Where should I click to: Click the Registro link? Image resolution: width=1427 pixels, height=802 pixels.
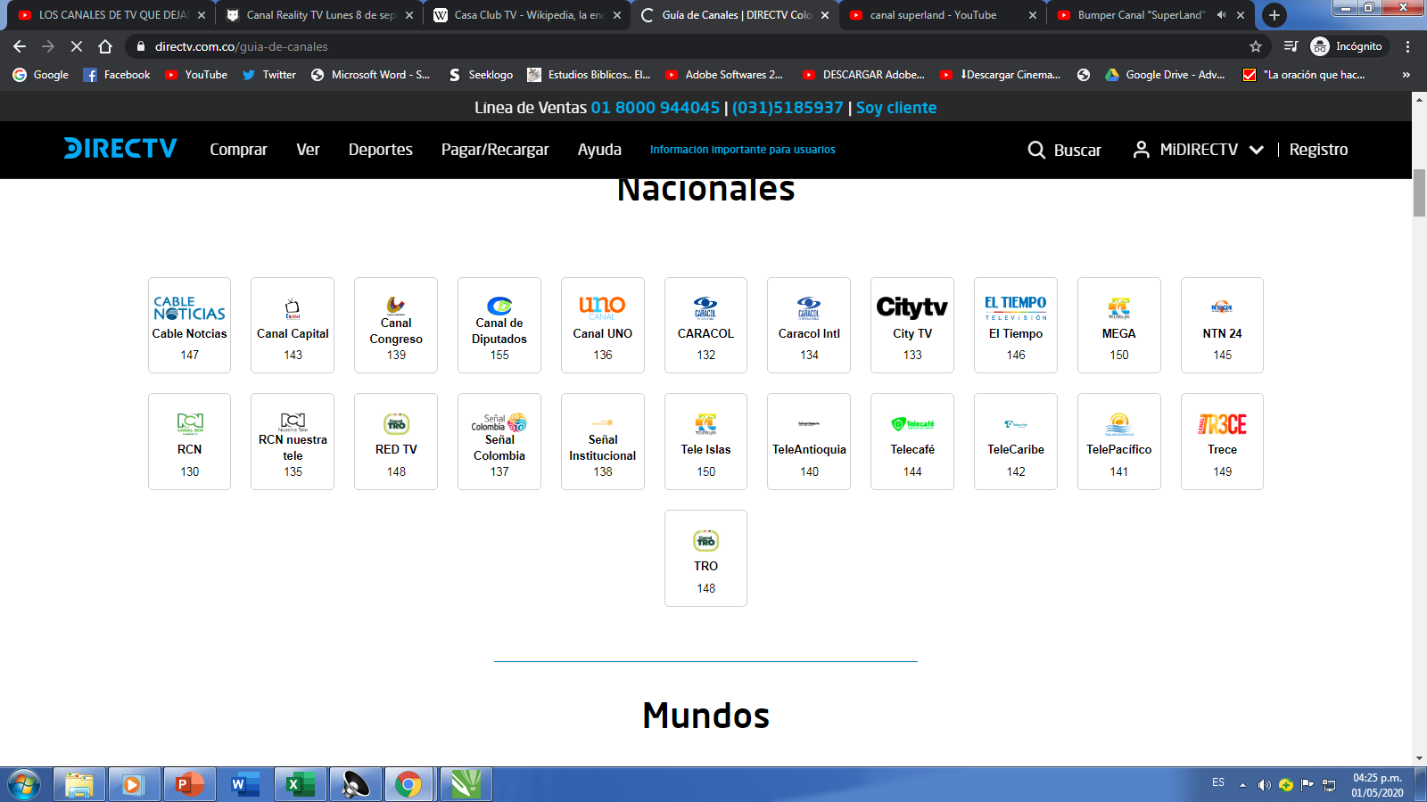click(x=1318, y=150)
